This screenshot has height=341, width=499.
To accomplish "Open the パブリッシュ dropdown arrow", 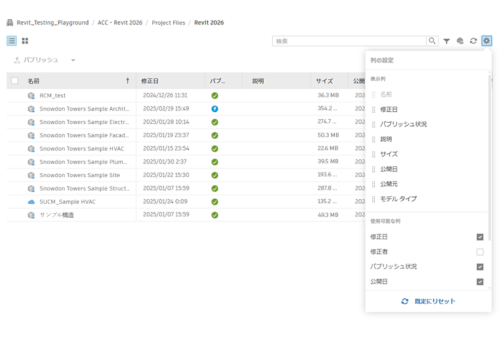I will [x=73, y=60].
